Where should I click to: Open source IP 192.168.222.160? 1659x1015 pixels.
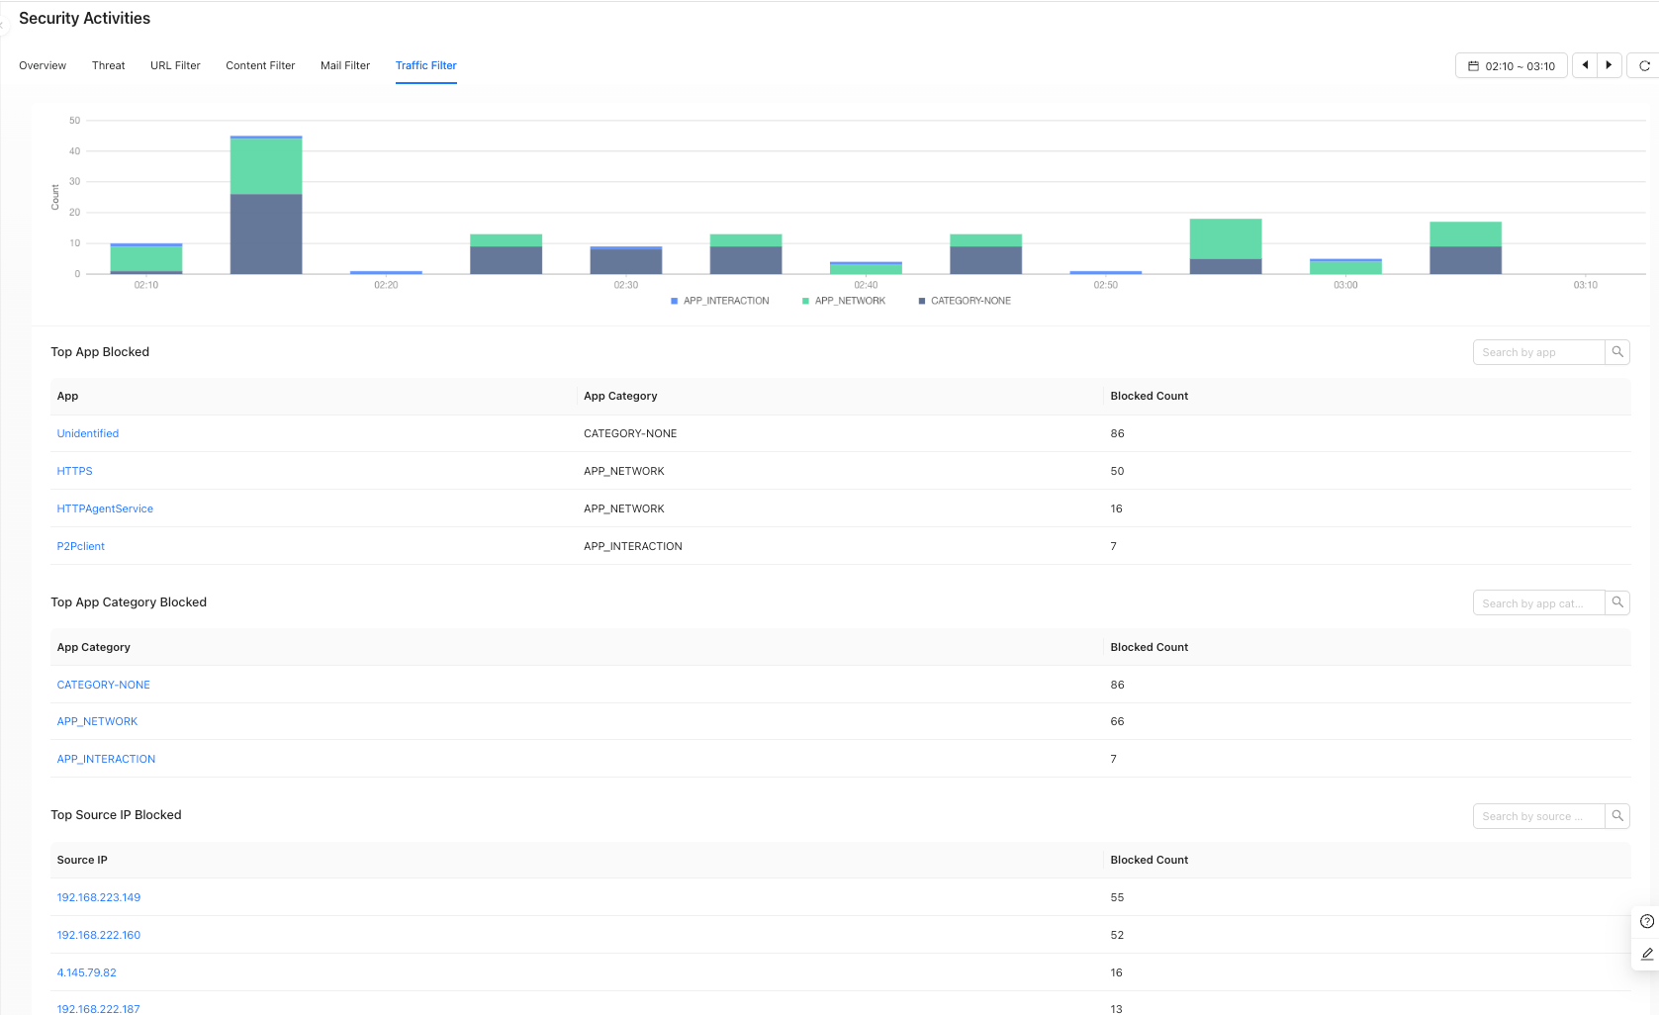(99, 935)
